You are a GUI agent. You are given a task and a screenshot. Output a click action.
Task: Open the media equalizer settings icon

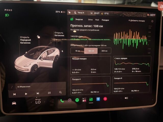pyautogui.click(x=49, y=93)
